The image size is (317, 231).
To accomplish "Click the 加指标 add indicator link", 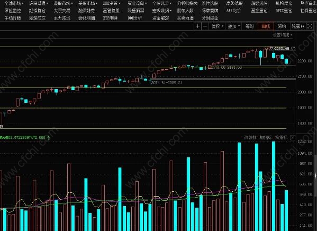I will 266,137.
